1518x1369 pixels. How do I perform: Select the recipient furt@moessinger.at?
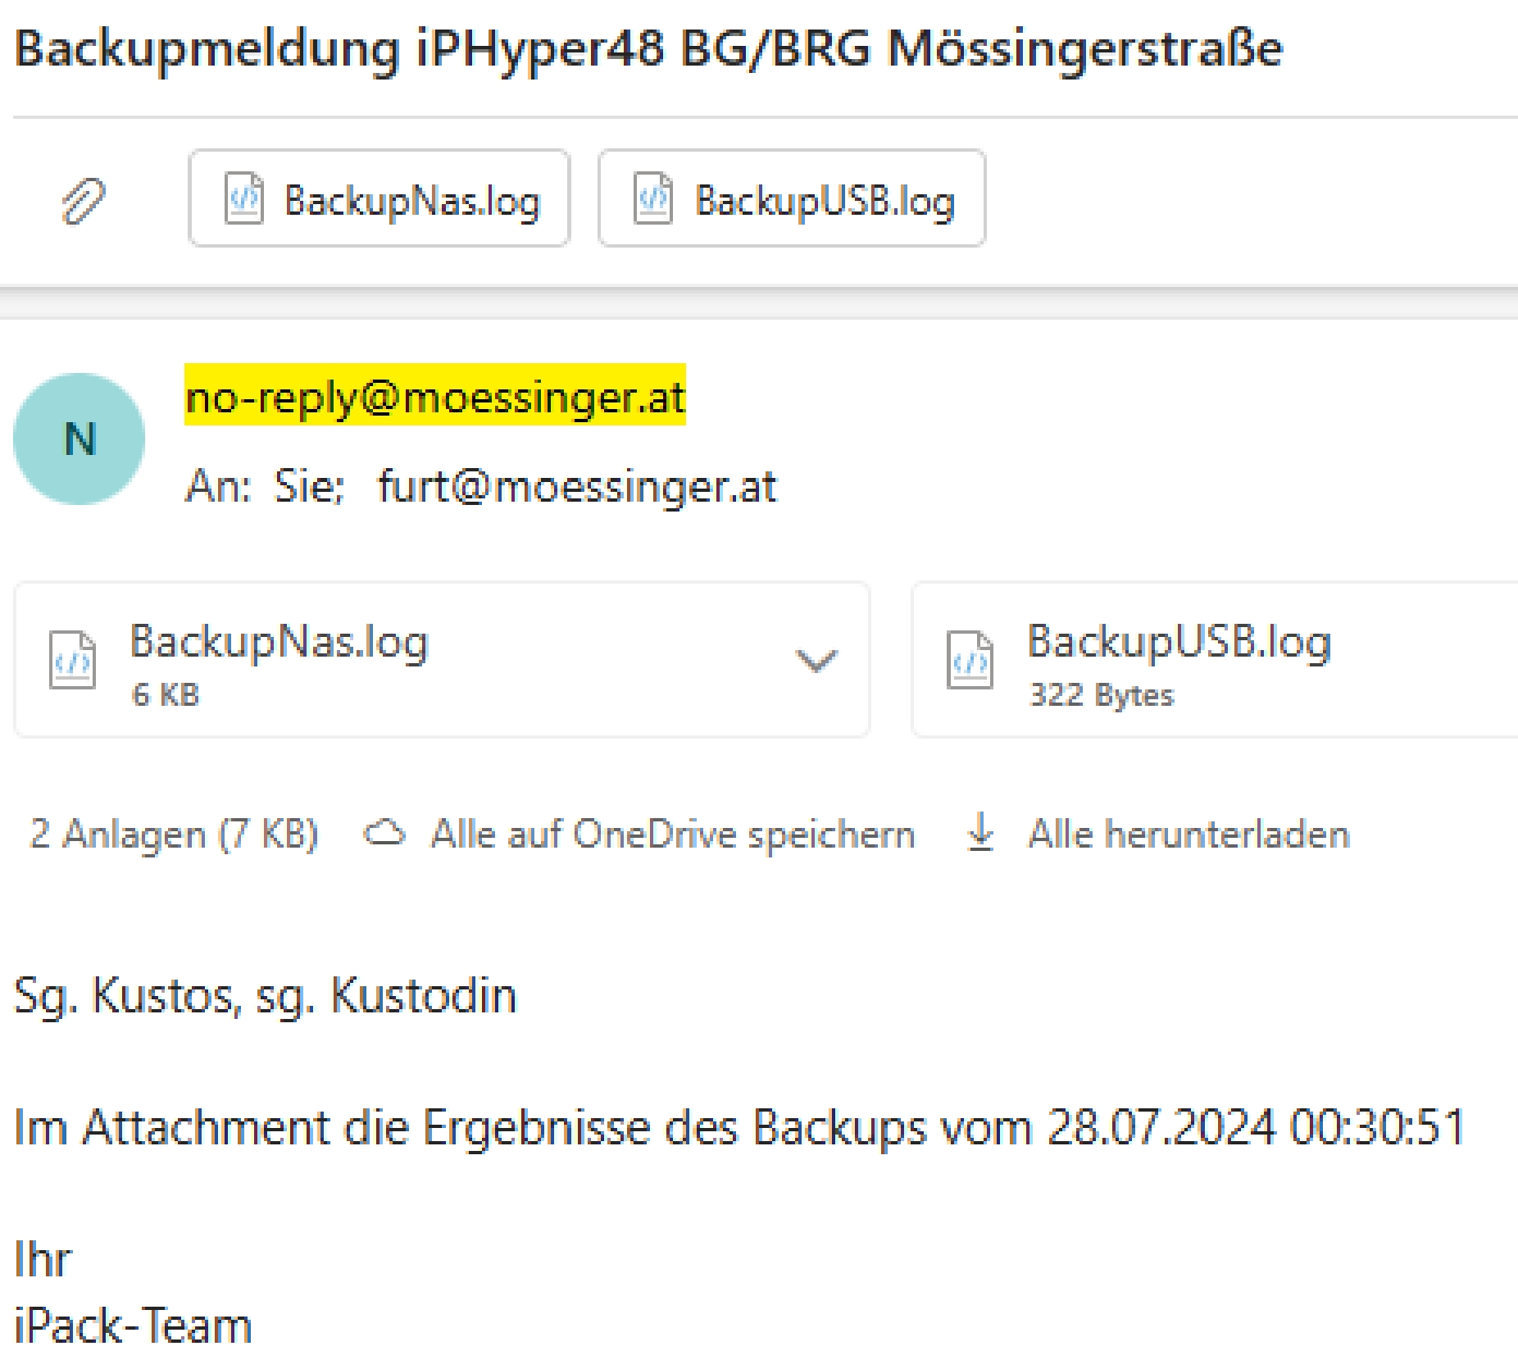[x=576, y=487]
